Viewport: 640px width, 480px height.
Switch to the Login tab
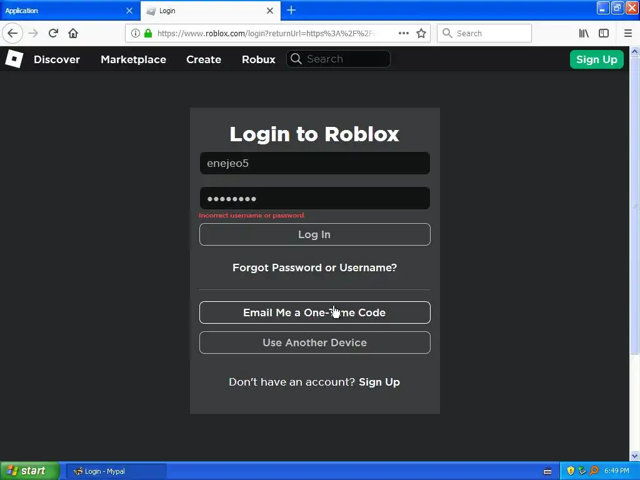tap(211, 11)
